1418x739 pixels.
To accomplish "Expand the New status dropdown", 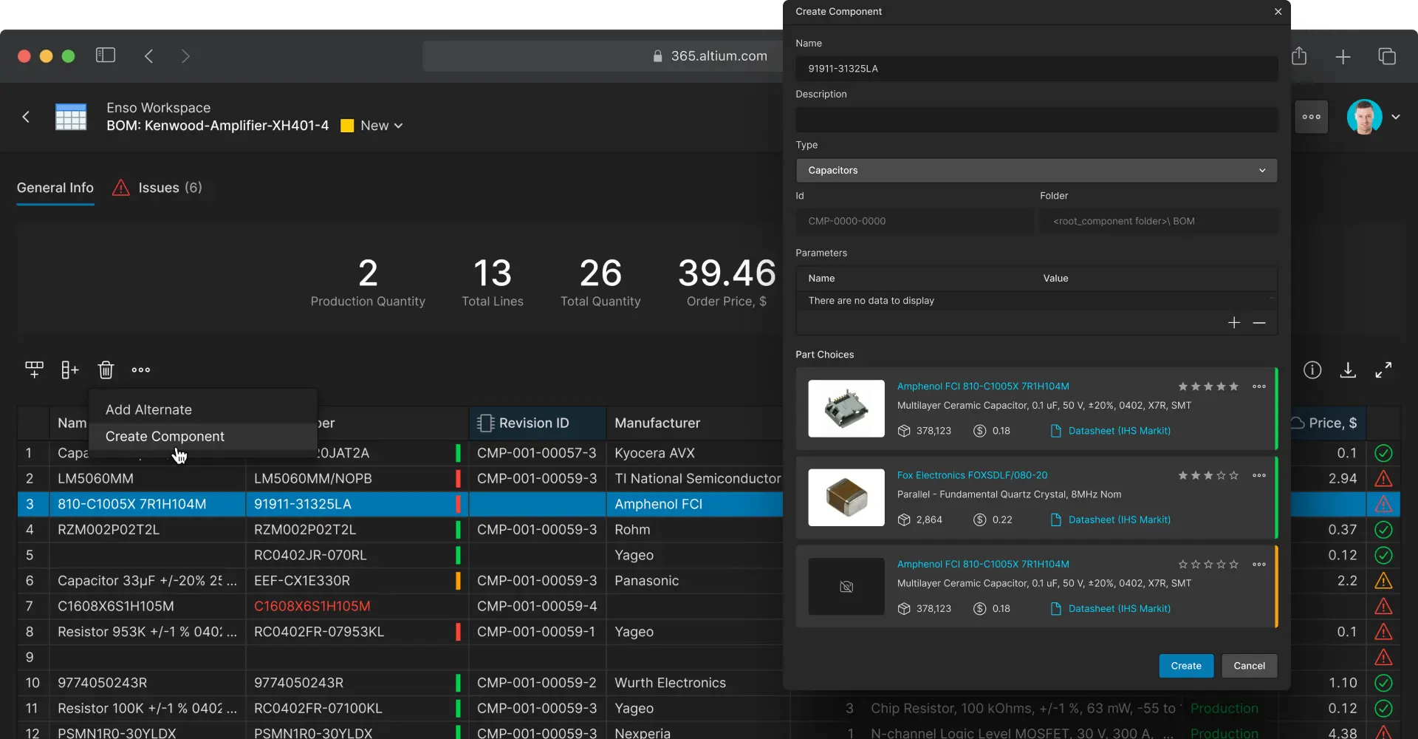I will pyautogui.click(x=382, y=126).
